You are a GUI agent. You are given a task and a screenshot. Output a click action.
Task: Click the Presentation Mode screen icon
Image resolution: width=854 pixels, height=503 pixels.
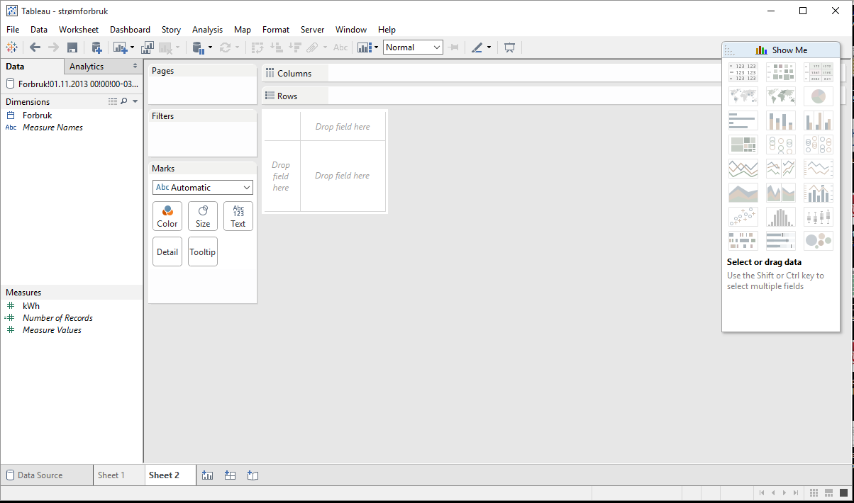(509, 47)
